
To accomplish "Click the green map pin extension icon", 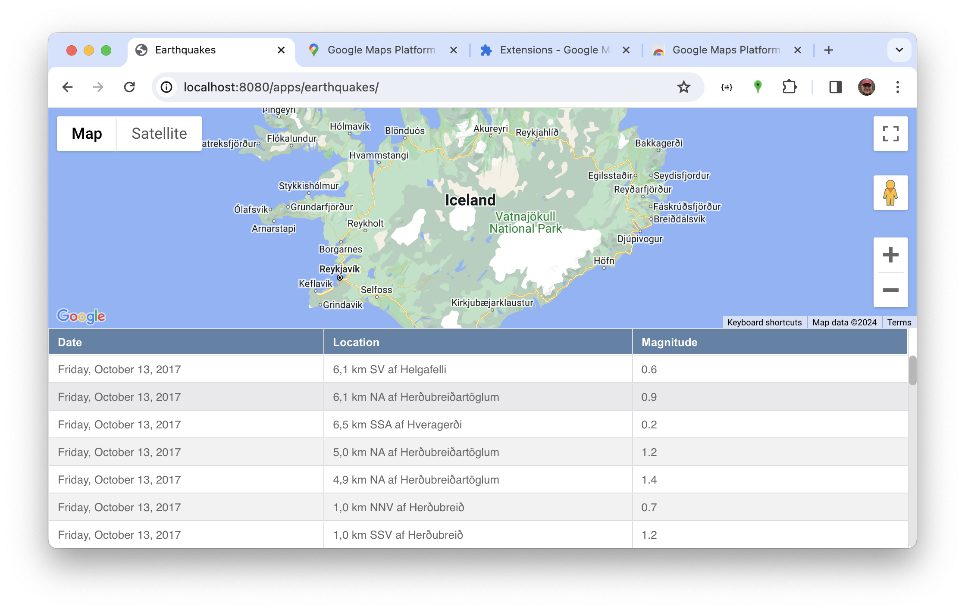I will click(x=758, y=87).
